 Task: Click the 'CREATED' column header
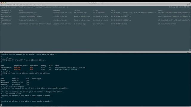pyautogui.click(x=77, y=11)
